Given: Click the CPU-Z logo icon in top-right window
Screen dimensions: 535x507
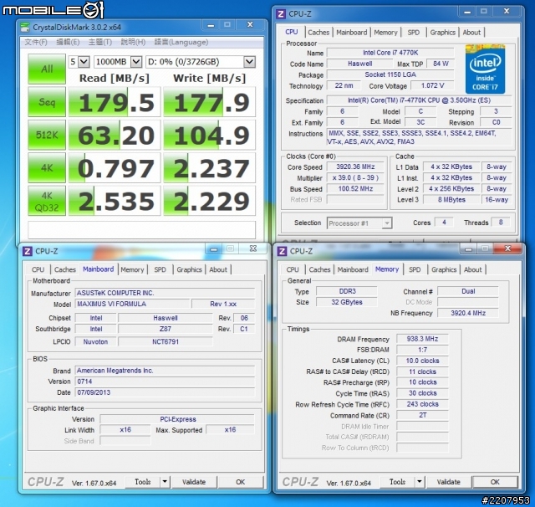Looking at the screenshot, I should click(x=281, y=14).
